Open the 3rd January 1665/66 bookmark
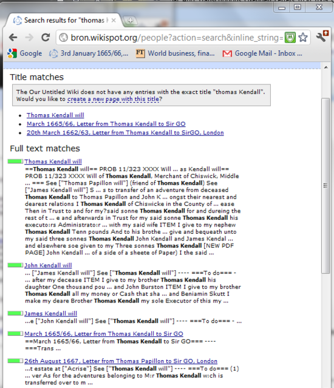 (88, 53)
